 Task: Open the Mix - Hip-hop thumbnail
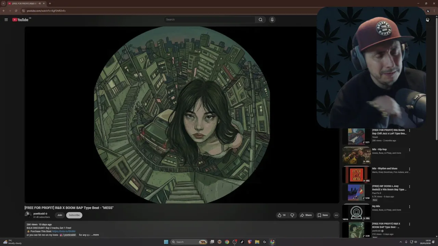(357, 155)
